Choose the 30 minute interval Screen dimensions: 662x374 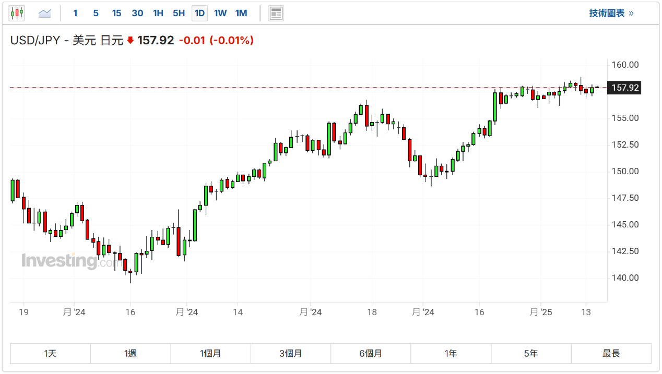tap(137, 13)
